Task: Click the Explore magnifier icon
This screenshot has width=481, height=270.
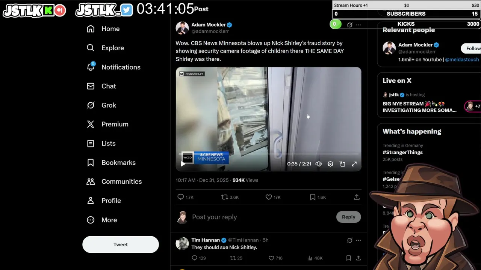Action: coord(91,48)
